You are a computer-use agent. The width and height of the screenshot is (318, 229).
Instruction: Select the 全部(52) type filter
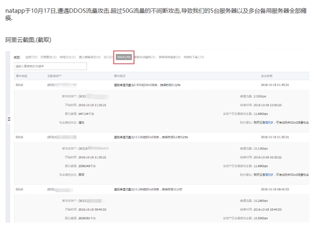[x=31, y=57]
